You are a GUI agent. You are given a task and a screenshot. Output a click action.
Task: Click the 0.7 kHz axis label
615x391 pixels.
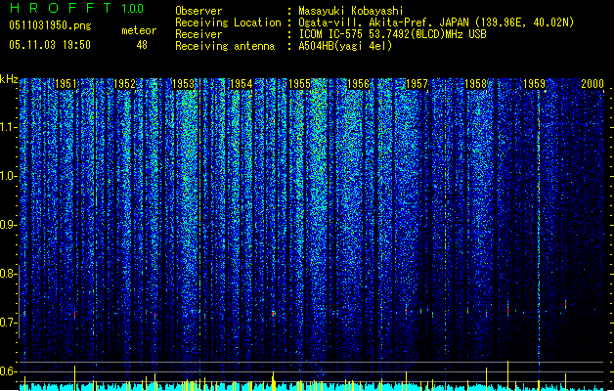[8, 323]
